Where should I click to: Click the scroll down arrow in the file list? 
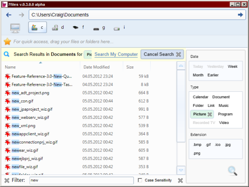click(181, 170)
